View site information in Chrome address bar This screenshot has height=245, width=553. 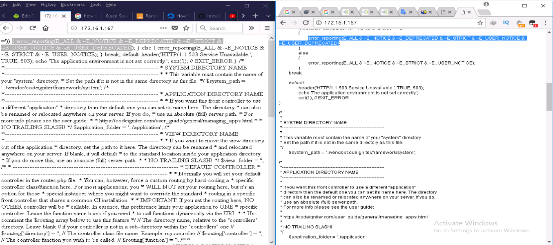[x=319, y=23]
